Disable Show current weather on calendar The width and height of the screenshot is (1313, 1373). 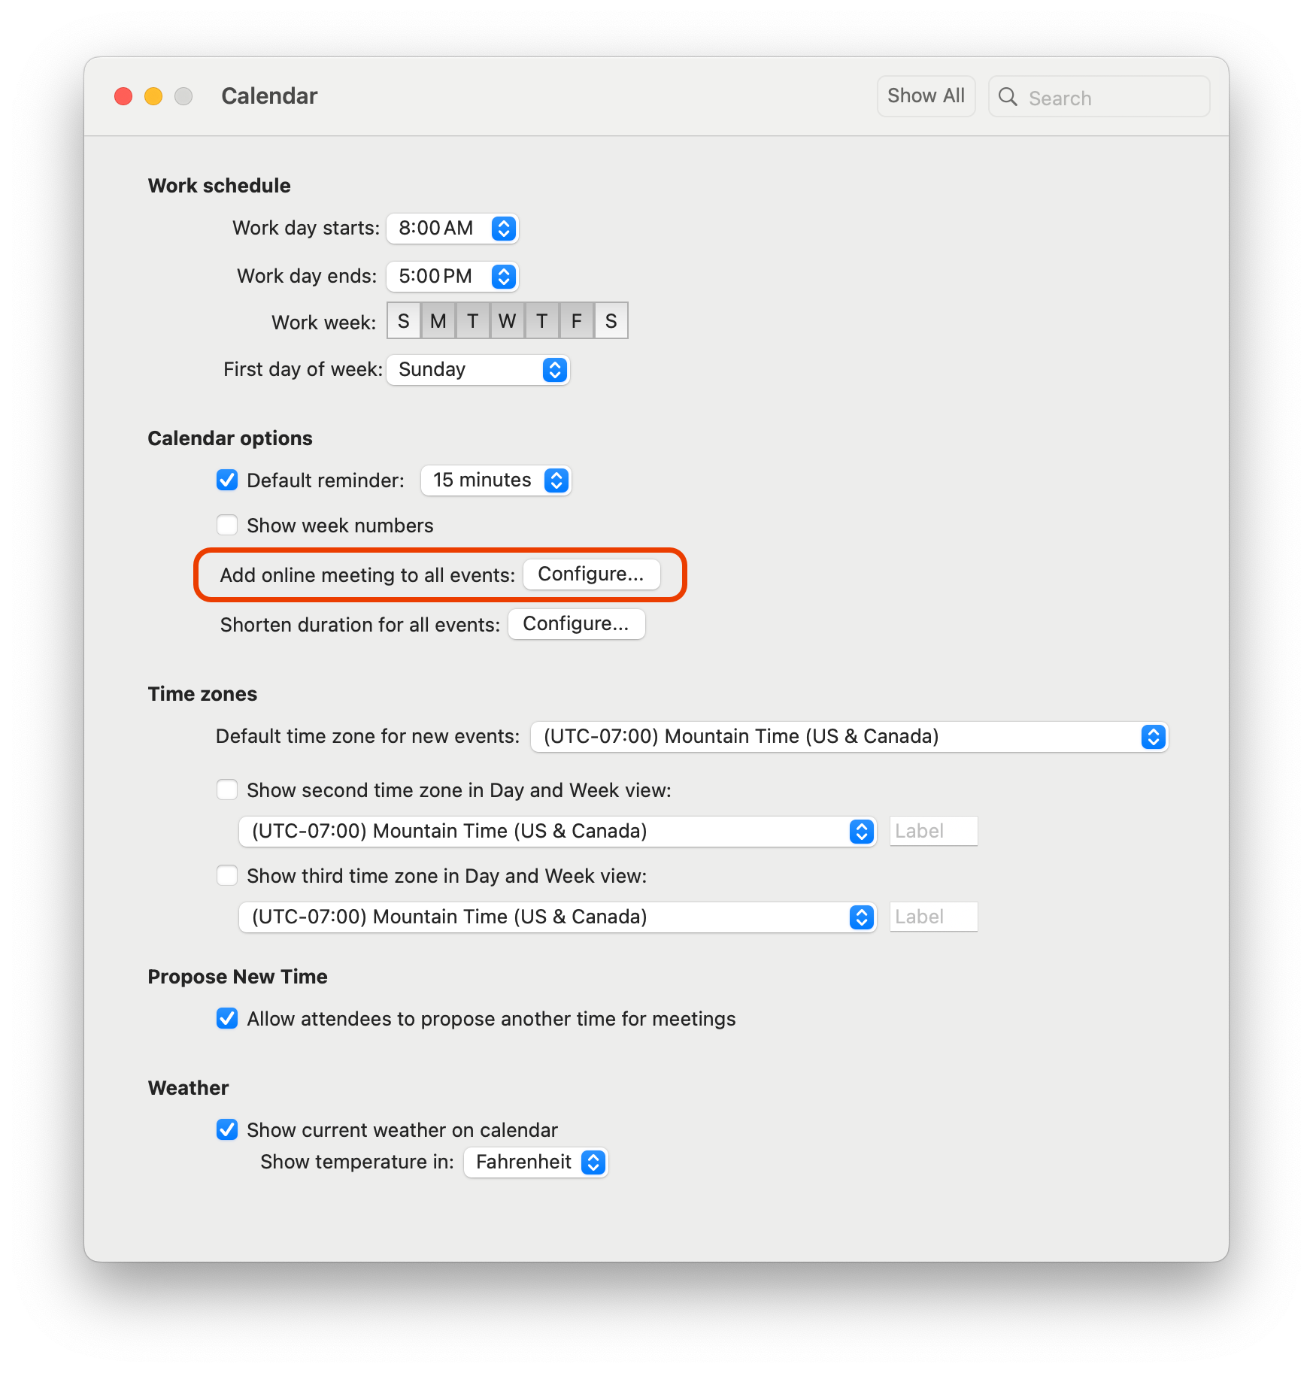pyautogui.click(x=227, y=1129)
